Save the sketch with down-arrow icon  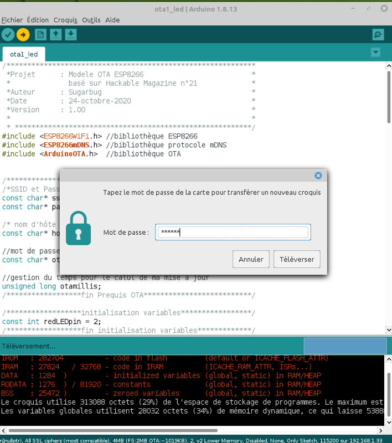[x=71, y=34]
